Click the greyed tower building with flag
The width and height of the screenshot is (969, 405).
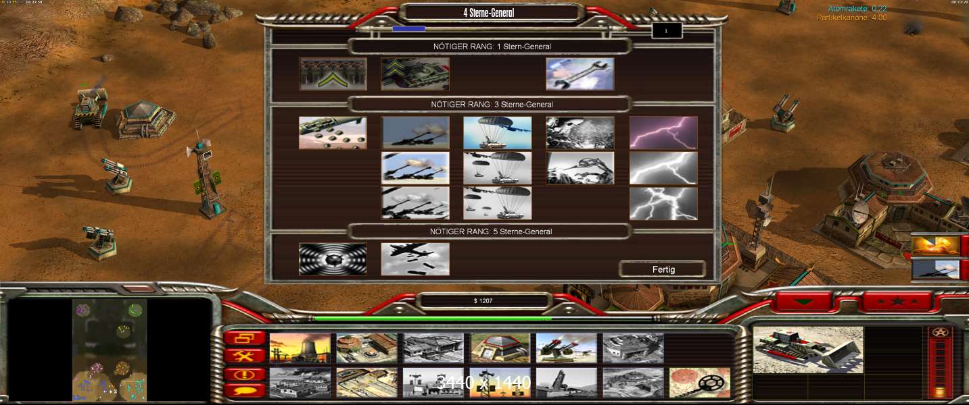pyautogui.click(x=433, y=383)
